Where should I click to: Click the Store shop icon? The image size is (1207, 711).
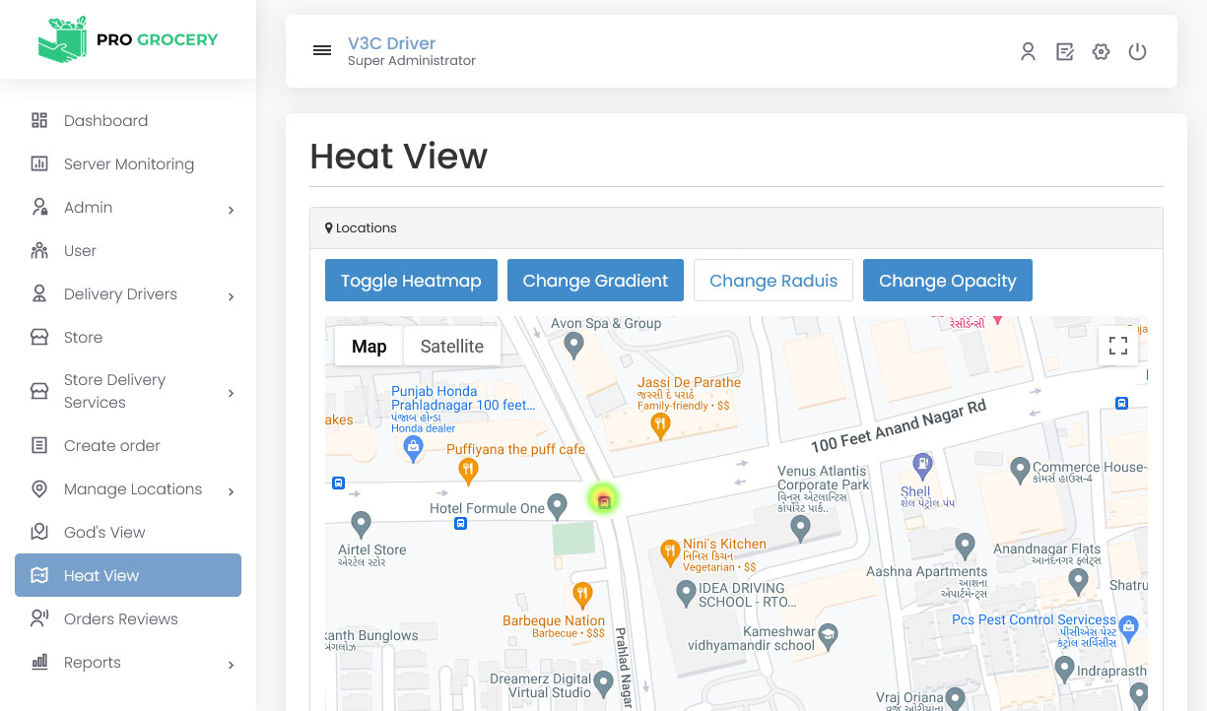click(x=39, y=337)
